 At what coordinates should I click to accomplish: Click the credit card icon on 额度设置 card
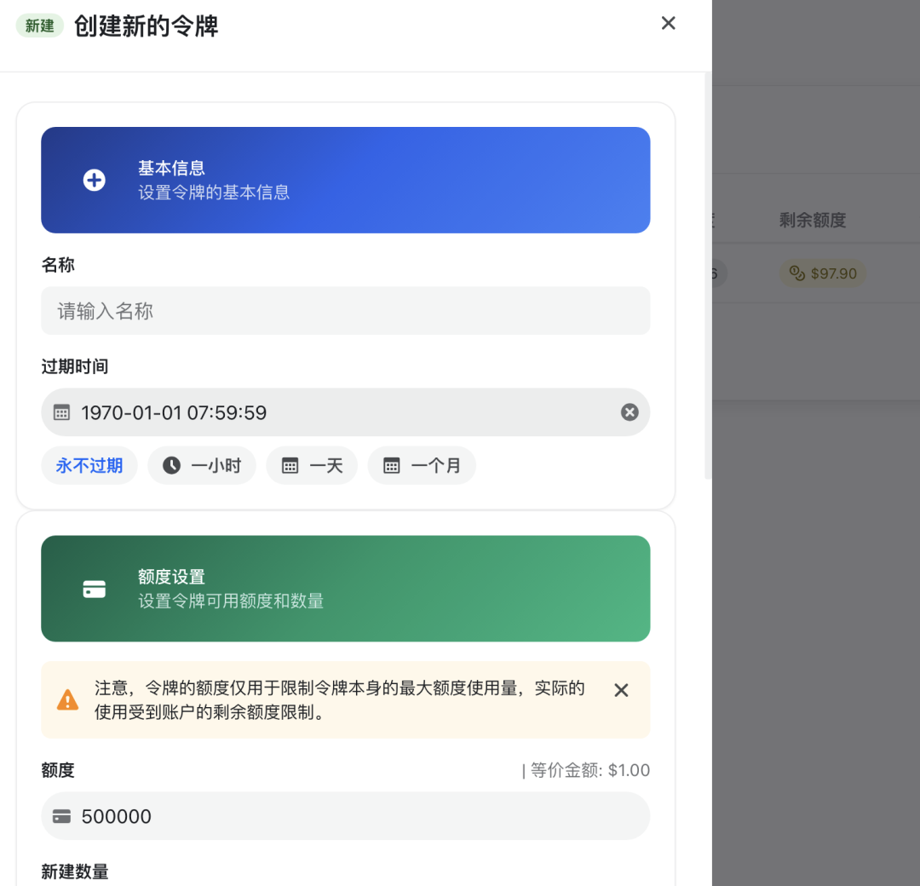pos(94,589)
